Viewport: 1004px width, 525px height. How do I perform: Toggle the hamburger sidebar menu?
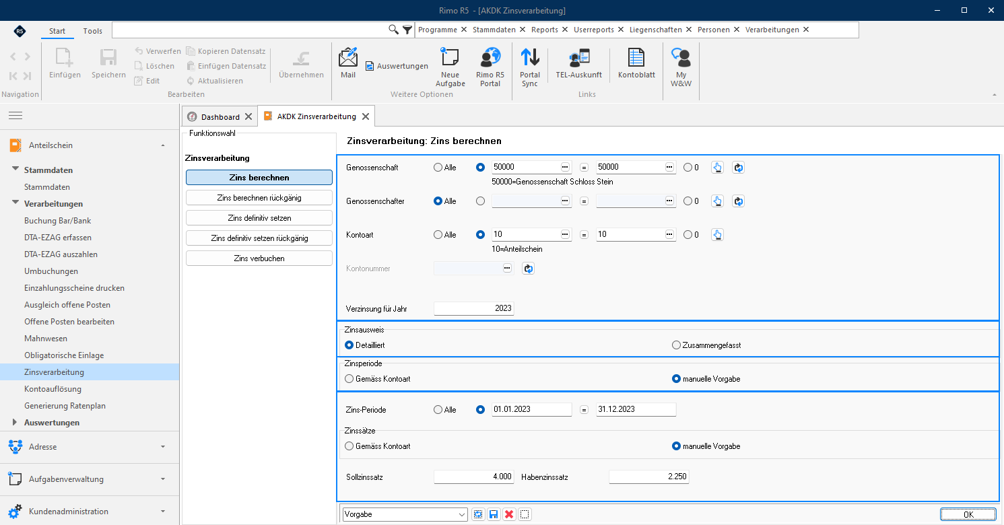click(15, 116)
